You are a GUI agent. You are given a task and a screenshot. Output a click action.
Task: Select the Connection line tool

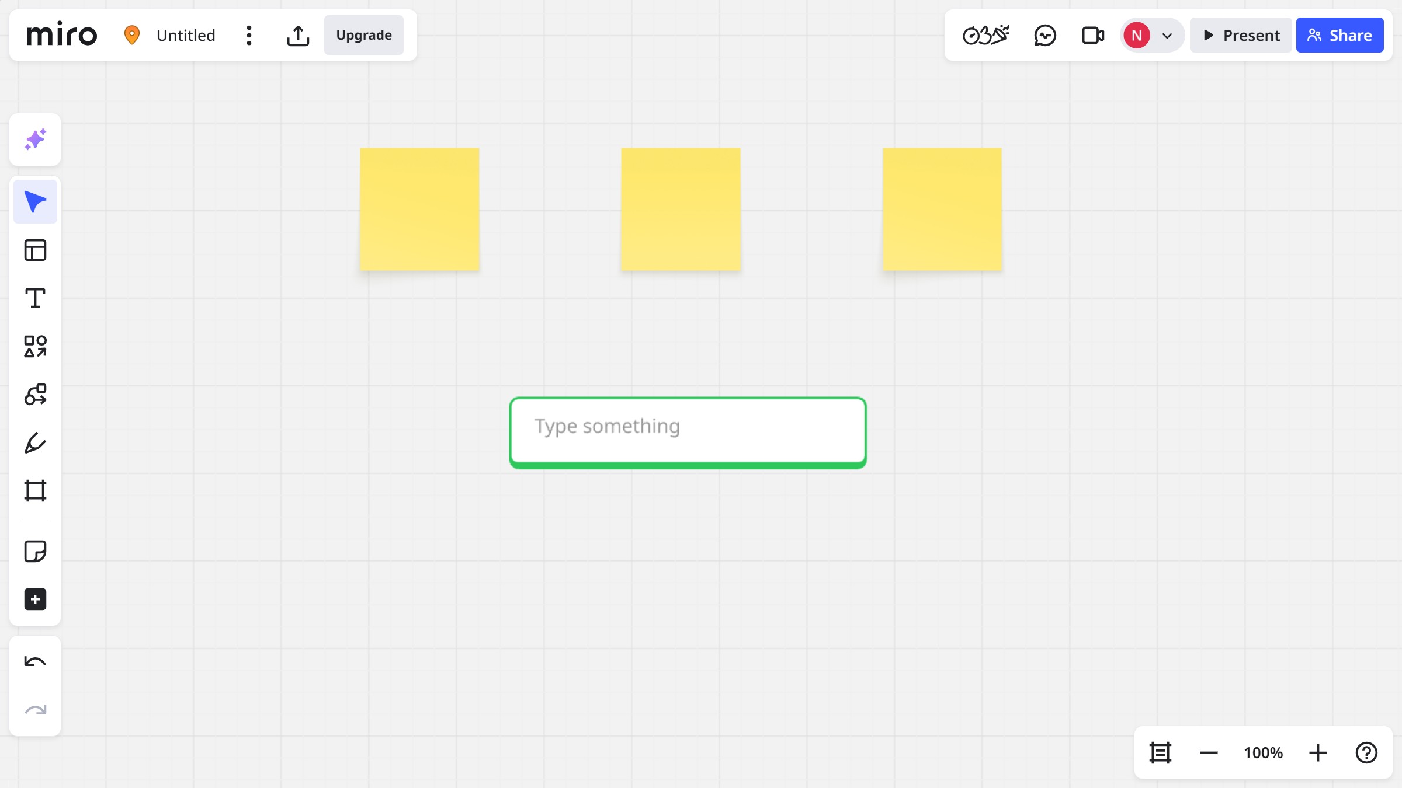pyautogui.click(x=35, y=394)
